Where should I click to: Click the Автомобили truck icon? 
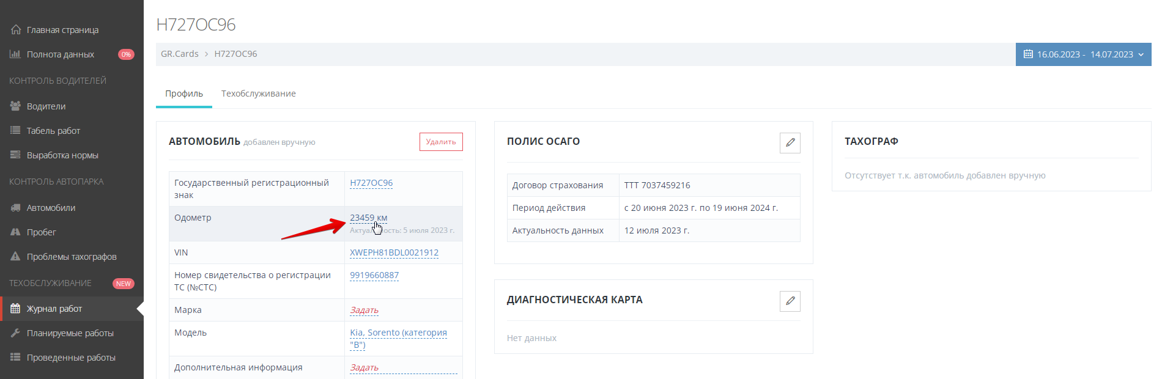coord(15,208)
